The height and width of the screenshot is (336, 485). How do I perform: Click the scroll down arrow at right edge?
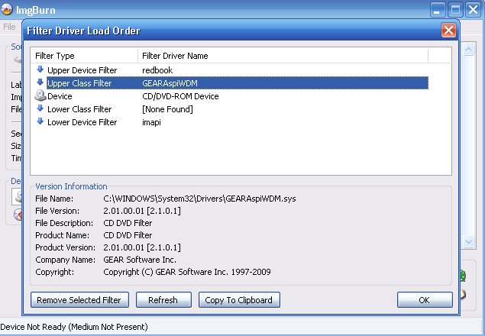[x=470, y=241]
